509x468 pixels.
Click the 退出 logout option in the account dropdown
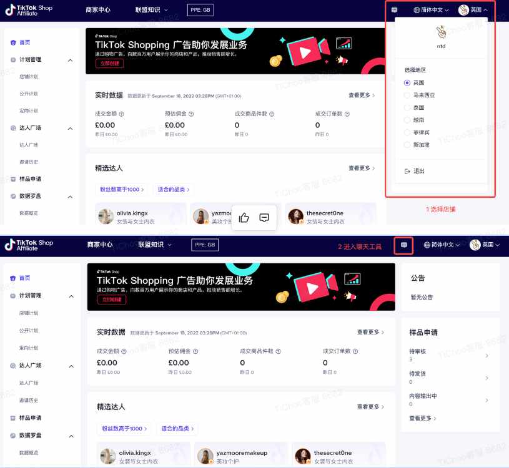415,171
